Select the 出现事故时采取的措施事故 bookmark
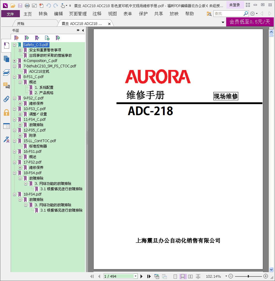Screen dimensions: 275x281 click(50, 55)
